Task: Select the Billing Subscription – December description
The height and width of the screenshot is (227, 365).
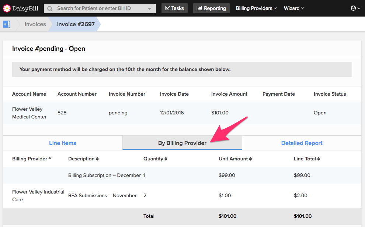Action: coord(104,175)
